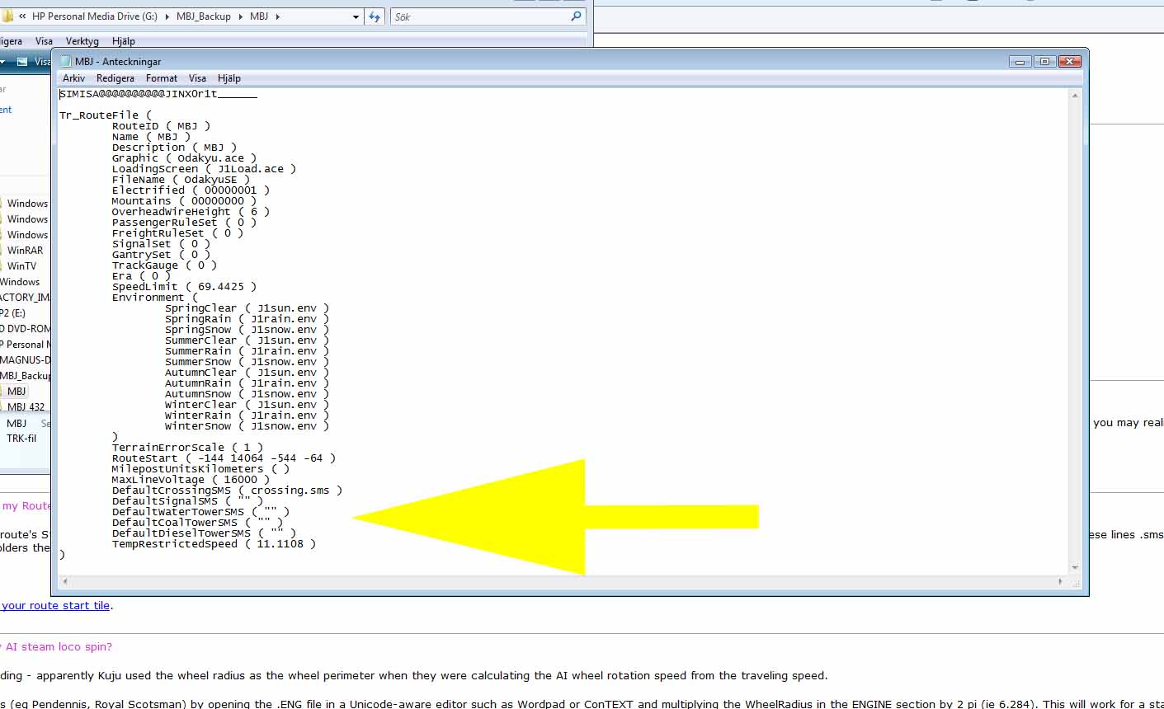Click the Notepad icon in the title bar
Screen dimensions: 1164x709
tap(66, 62)
